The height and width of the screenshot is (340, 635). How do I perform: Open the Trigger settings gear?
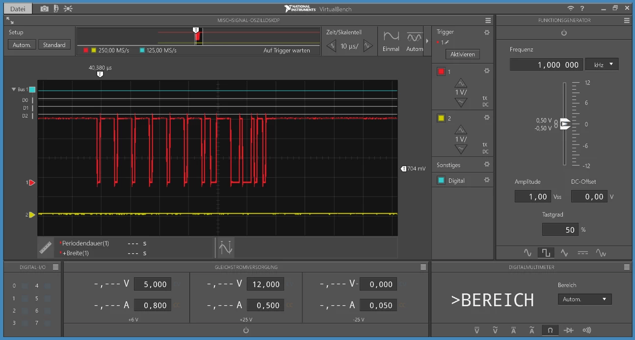pyautogui.click(x=487, y=32)
